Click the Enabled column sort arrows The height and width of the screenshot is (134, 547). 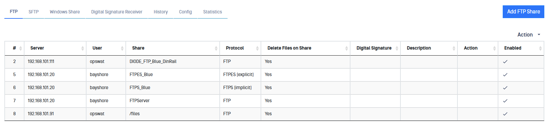click(540, 48)
